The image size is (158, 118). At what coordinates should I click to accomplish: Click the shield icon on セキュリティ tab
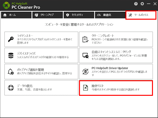coord(68,15)
